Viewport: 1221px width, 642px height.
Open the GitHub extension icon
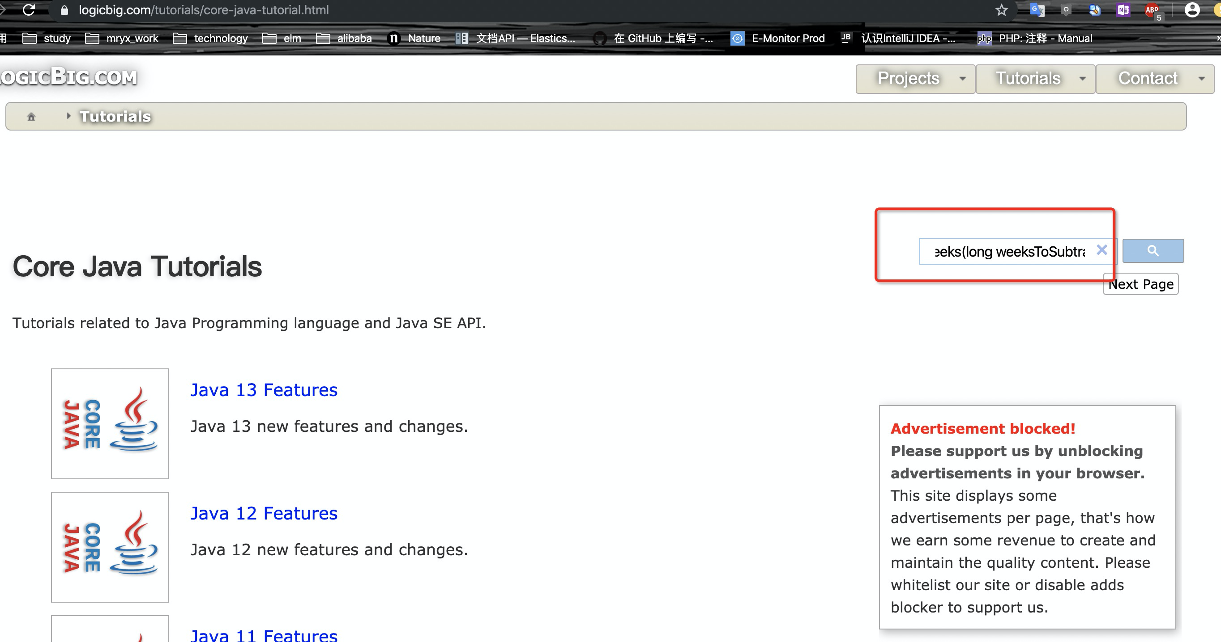pos(1066,10)
